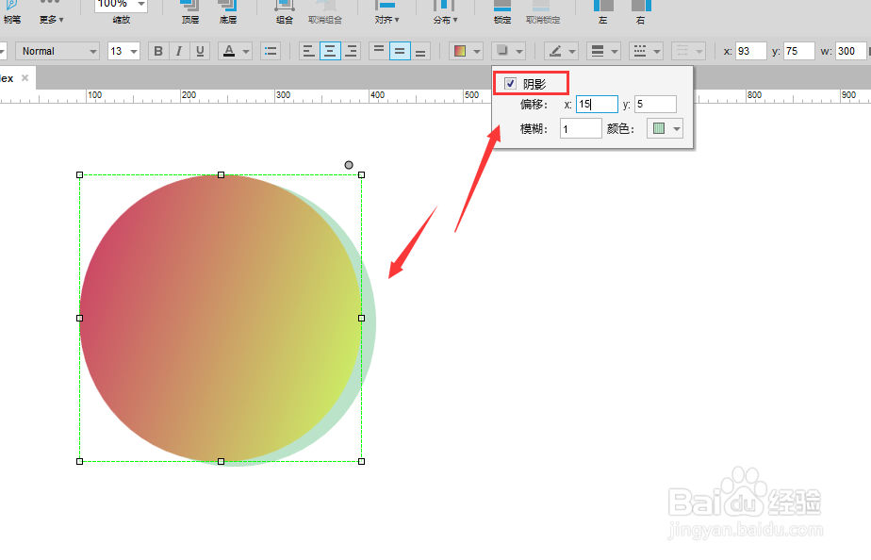Click the font color A button
The width and height of the screenshot is (871, 560).
click(229, 51)
